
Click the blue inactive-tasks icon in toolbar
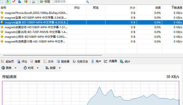click(x=20, y=2)
